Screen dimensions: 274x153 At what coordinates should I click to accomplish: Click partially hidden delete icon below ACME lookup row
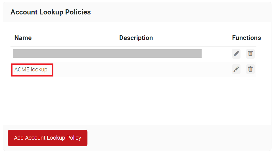250,80
